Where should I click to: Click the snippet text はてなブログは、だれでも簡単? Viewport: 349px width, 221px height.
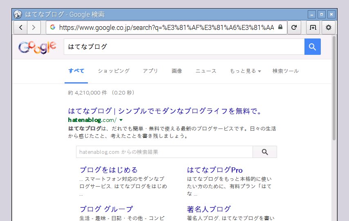pos(106,129)
